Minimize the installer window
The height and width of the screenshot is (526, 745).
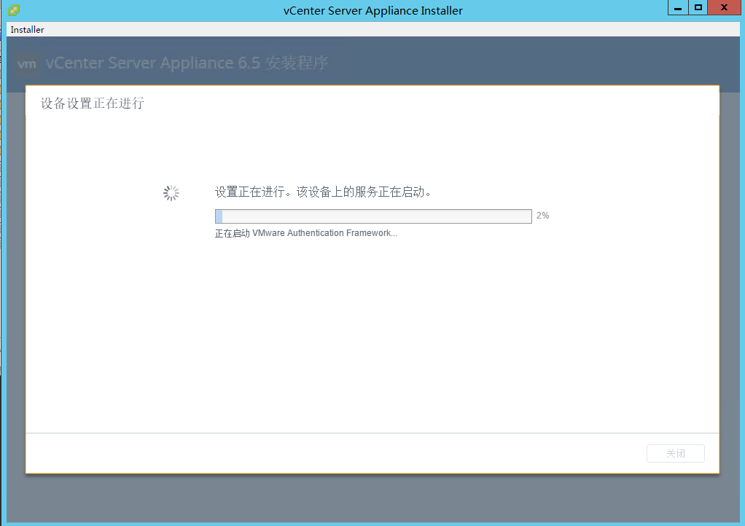click(678, 8)
